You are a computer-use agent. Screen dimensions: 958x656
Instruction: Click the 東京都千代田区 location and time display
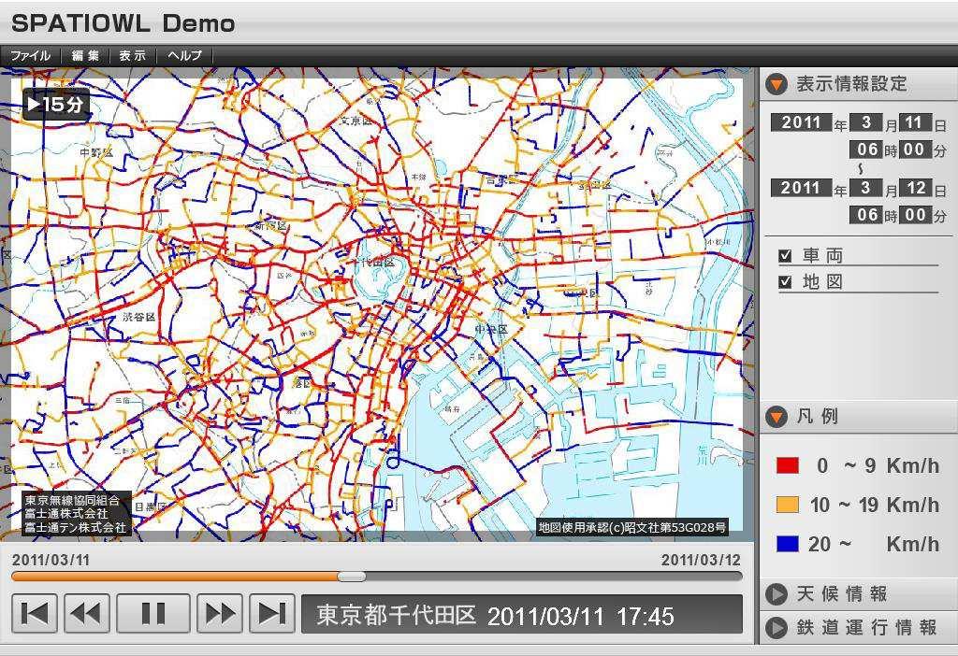(x=522, y=615)
